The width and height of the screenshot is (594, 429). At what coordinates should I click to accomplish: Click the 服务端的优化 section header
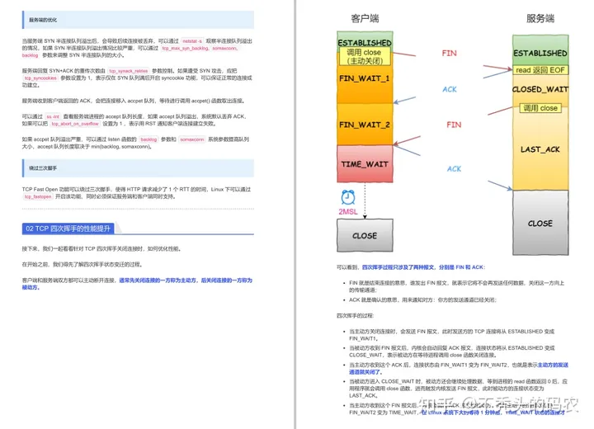click(138, 20)
